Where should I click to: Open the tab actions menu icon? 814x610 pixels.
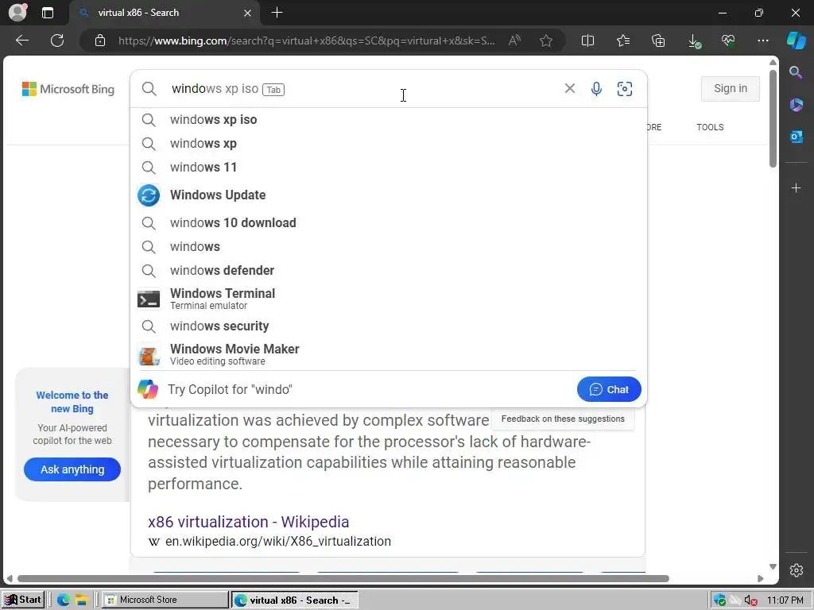pyautogui.click(x=47, y=13)
